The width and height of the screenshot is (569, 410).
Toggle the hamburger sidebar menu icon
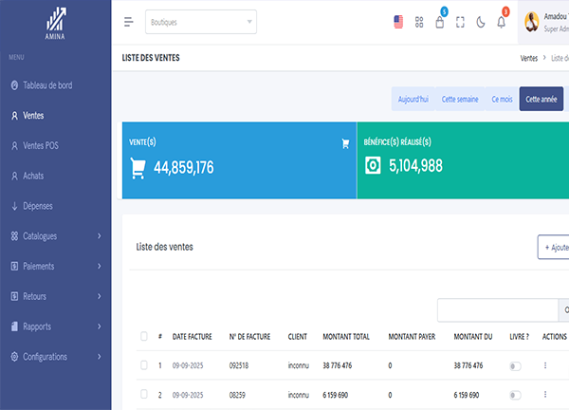(x=129, y=22)
